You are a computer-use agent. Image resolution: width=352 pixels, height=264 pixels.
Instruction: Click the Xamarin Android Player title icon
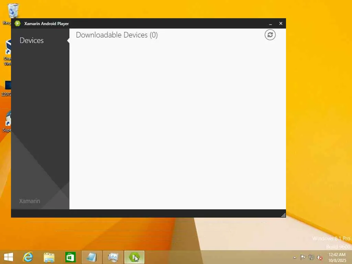pos(18,24)
